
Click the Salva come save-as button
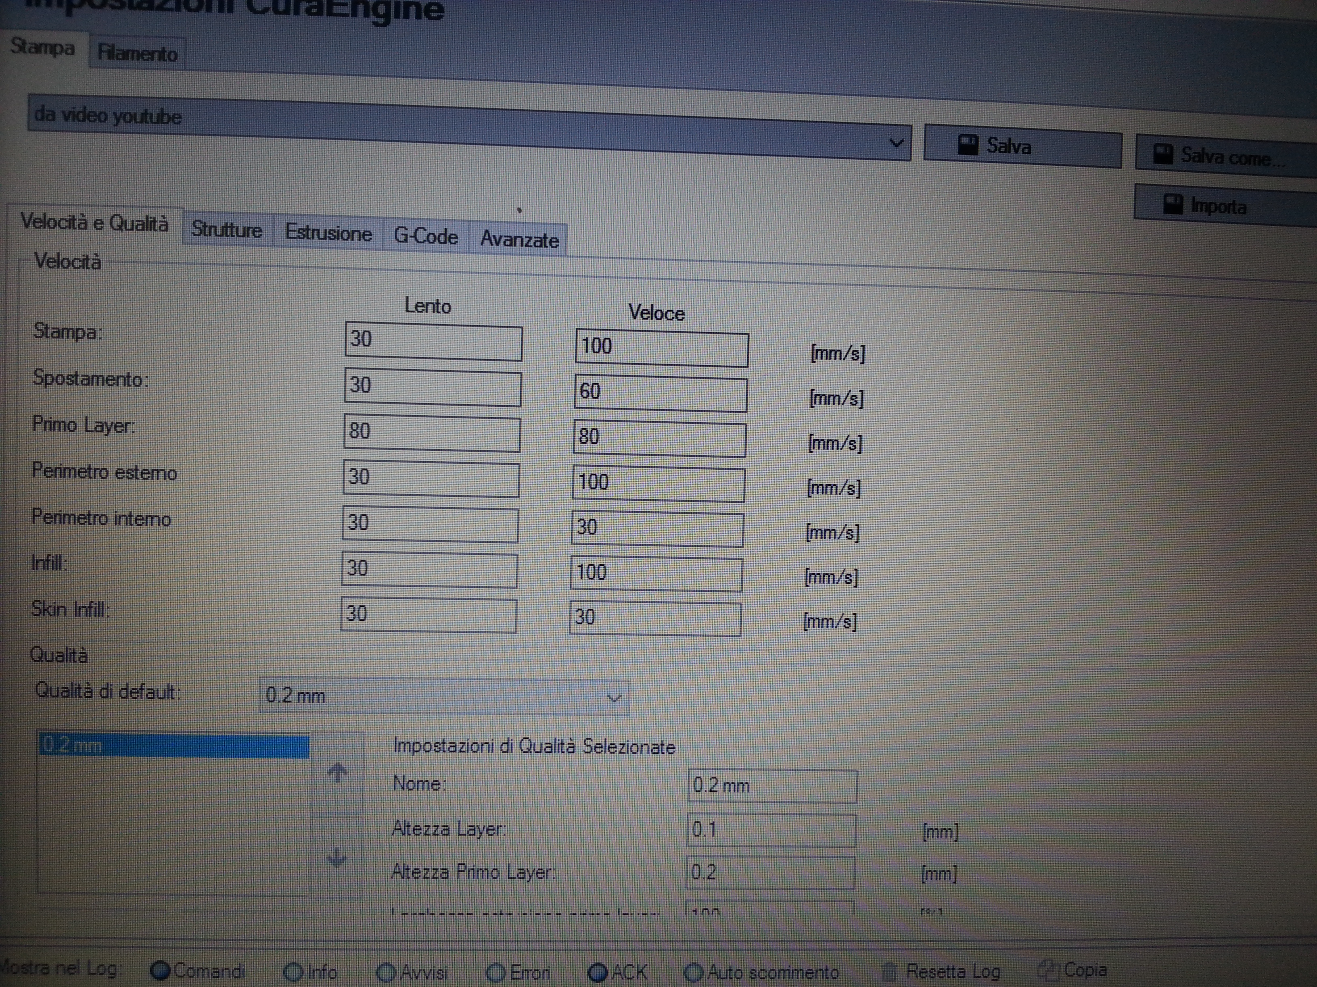click(x=1226, y=156)
